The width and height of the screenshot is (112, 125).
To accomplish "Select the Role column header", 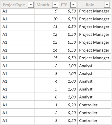I will pos(90,5).
